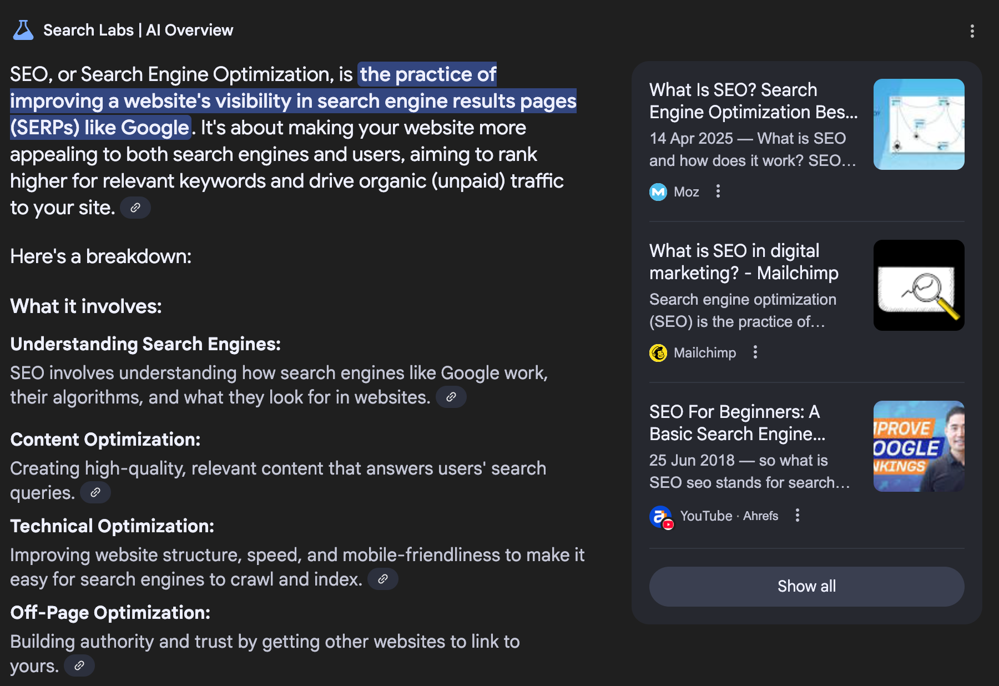Click the 'Search Labs | AI Overview' header text

[x=138, y=30]
